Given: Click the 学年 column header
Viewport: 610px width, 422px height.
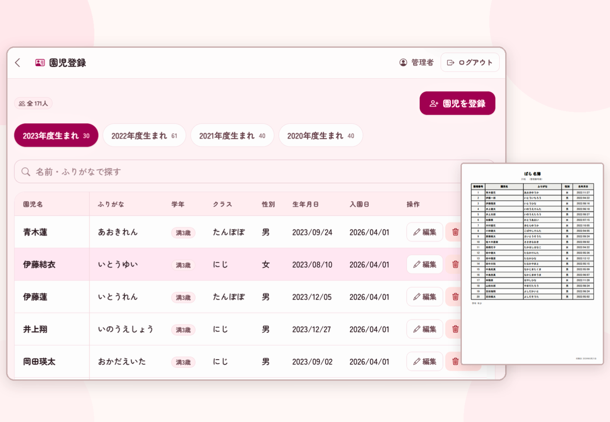Looking at the screenshot, I should tap(178, 205).
